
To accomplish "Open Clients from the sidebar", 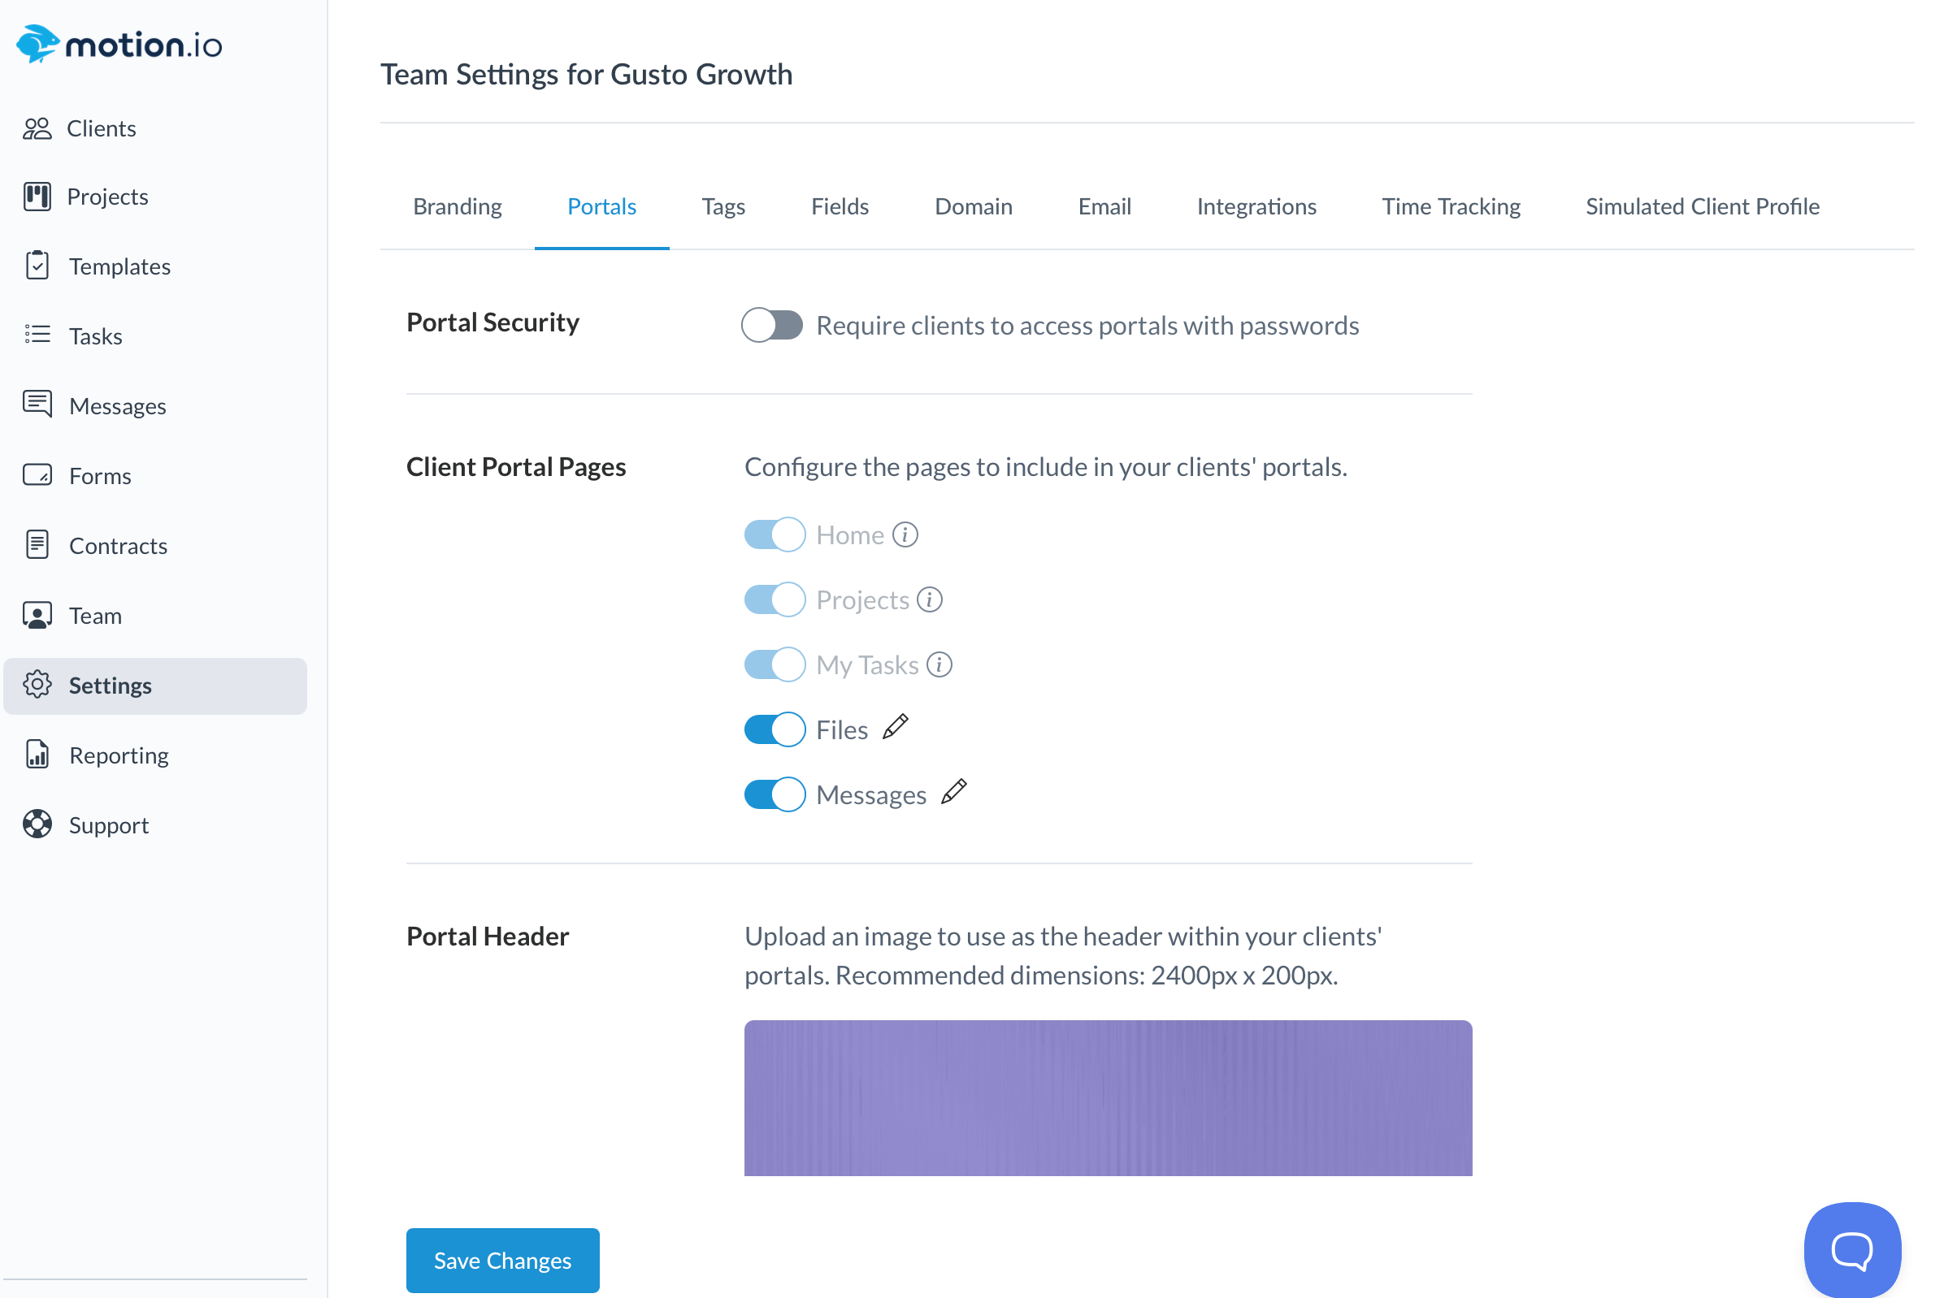I will coord(101,128).
